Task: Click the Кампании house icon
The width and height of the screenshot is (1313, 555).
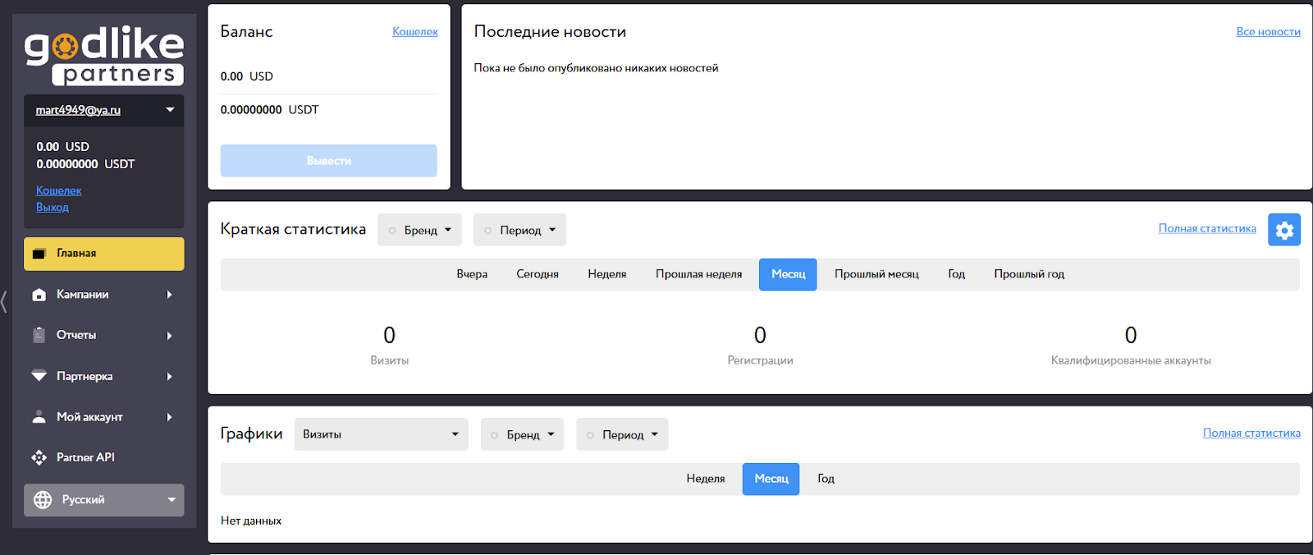Action: [39, 295]
